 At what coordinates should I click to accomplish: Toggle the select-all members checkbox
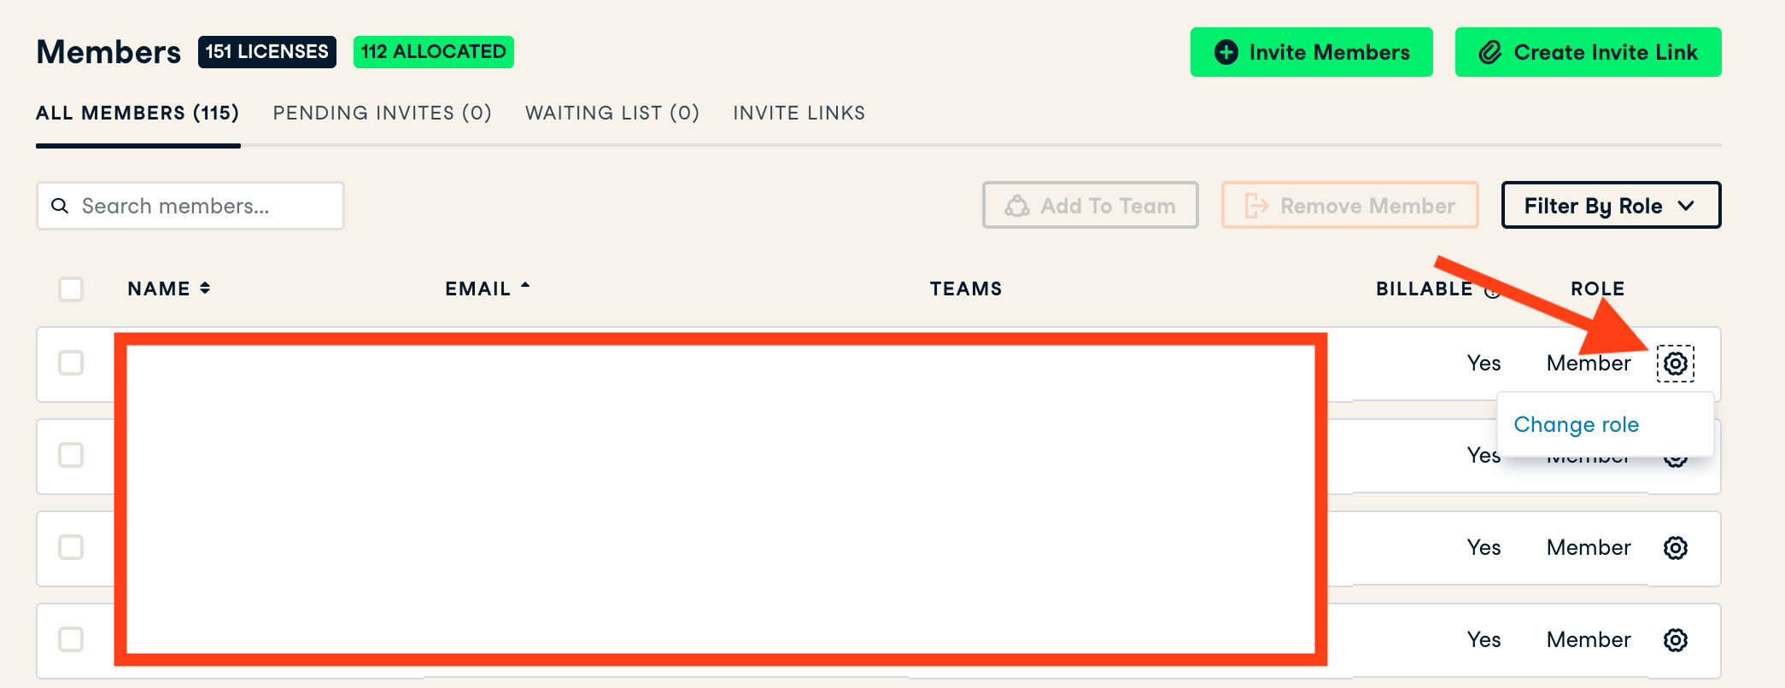(71, 289)
